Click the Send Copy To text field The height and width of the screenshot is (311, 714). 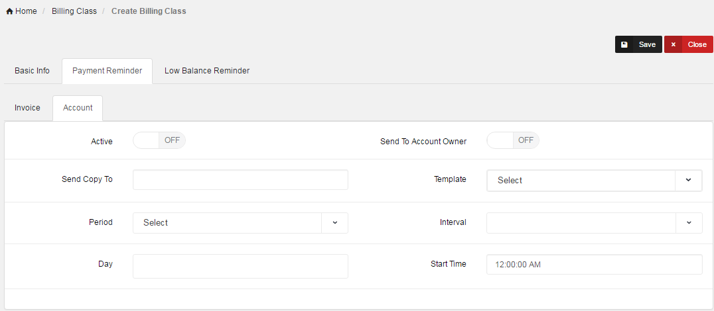pyautogui.click(x=240, y=180)
